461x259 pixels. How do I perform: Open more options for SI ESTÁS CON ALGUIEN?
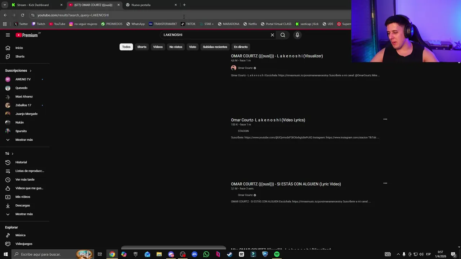[x=385, y=183]
